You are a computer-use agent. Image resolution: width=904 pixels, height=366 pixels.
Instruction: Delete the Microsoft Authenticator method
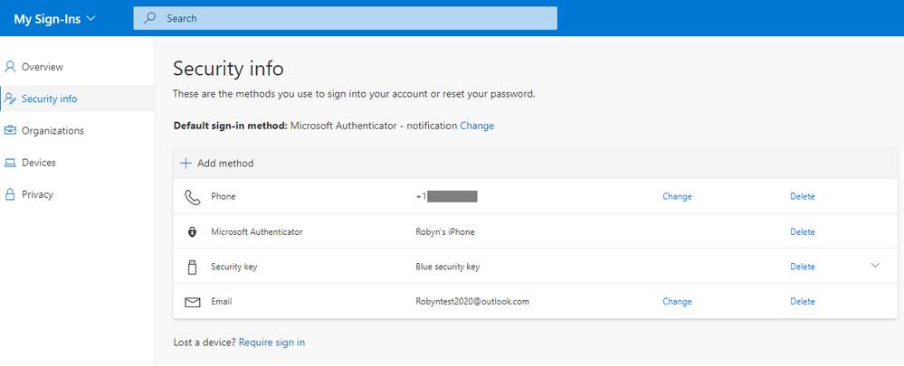tap(803, 232)
